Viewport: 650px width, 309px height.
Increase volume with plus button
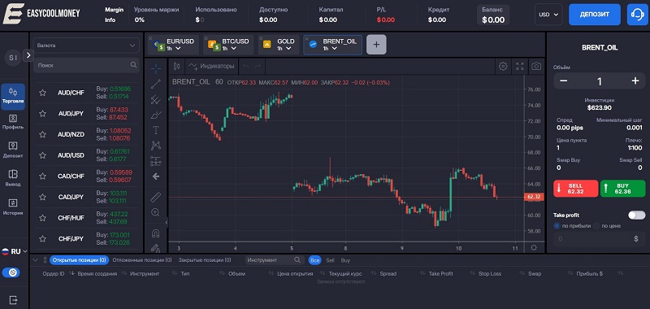click(x=635, y=81)
